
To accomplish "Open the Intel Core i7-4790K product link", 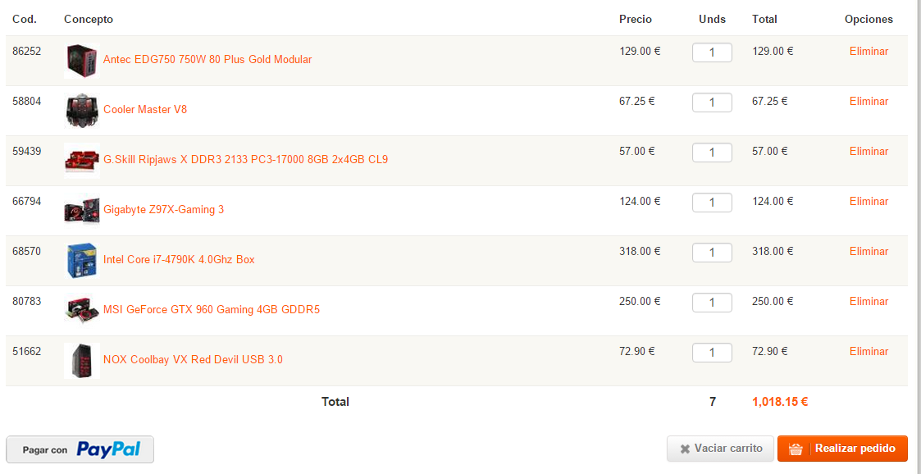I will [179, 259].
